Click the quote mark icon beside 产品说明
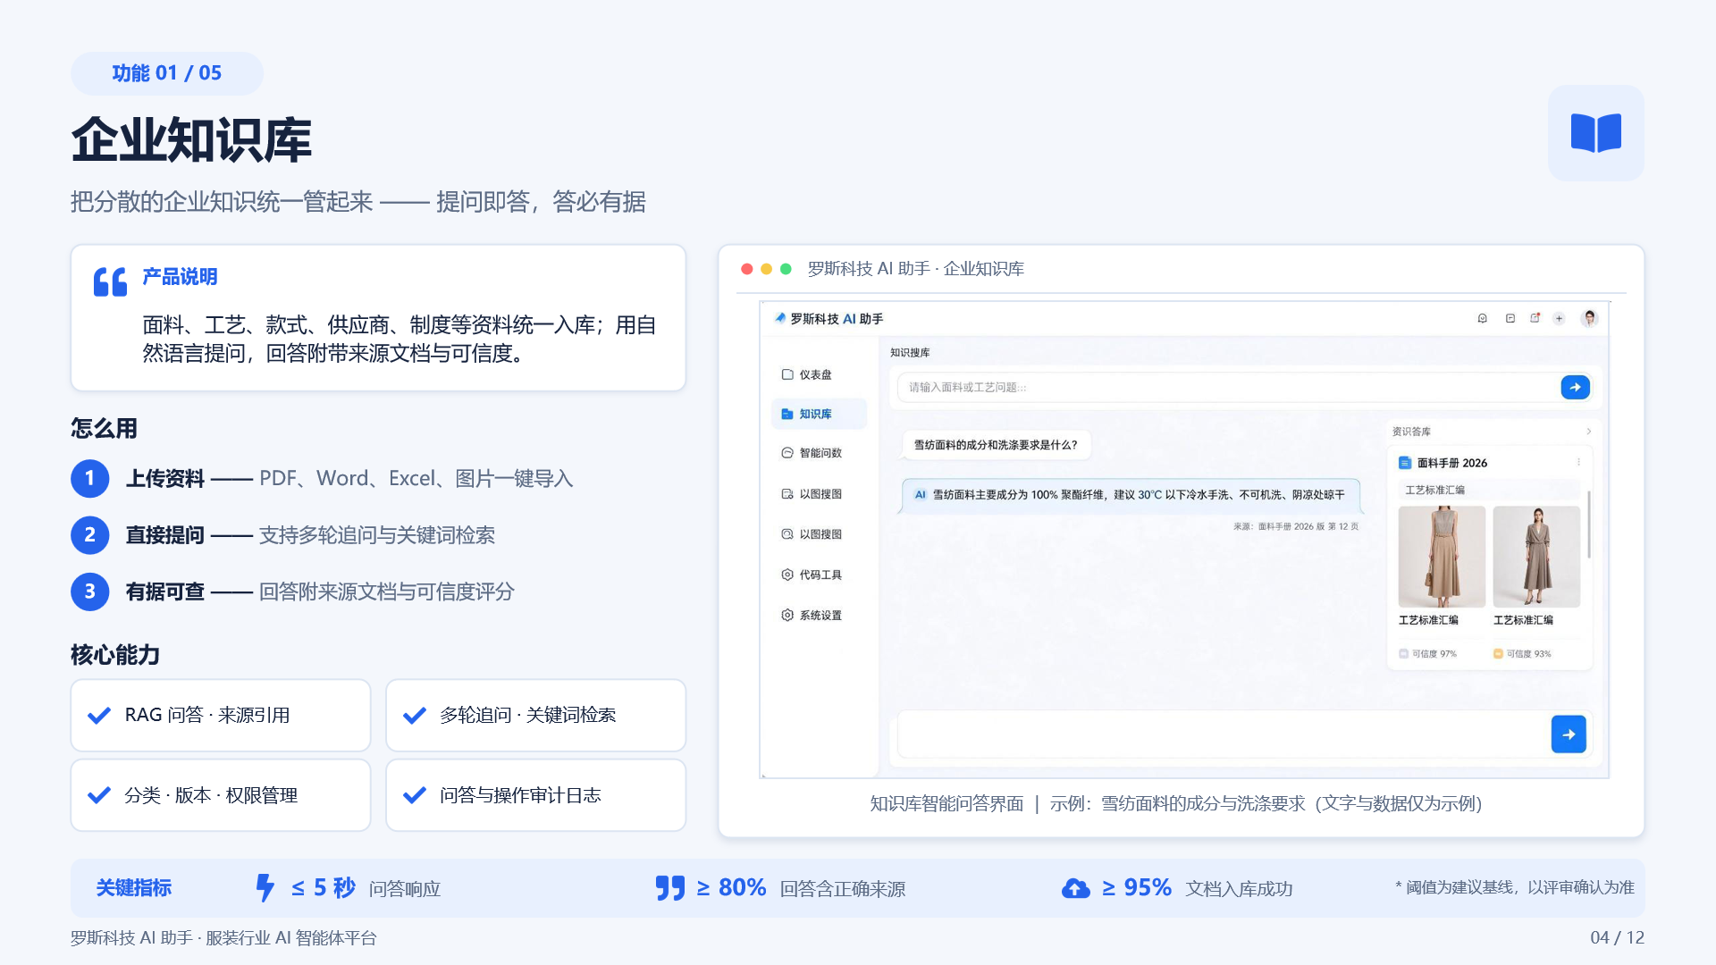1716x965 pixels. pos(111,282)
